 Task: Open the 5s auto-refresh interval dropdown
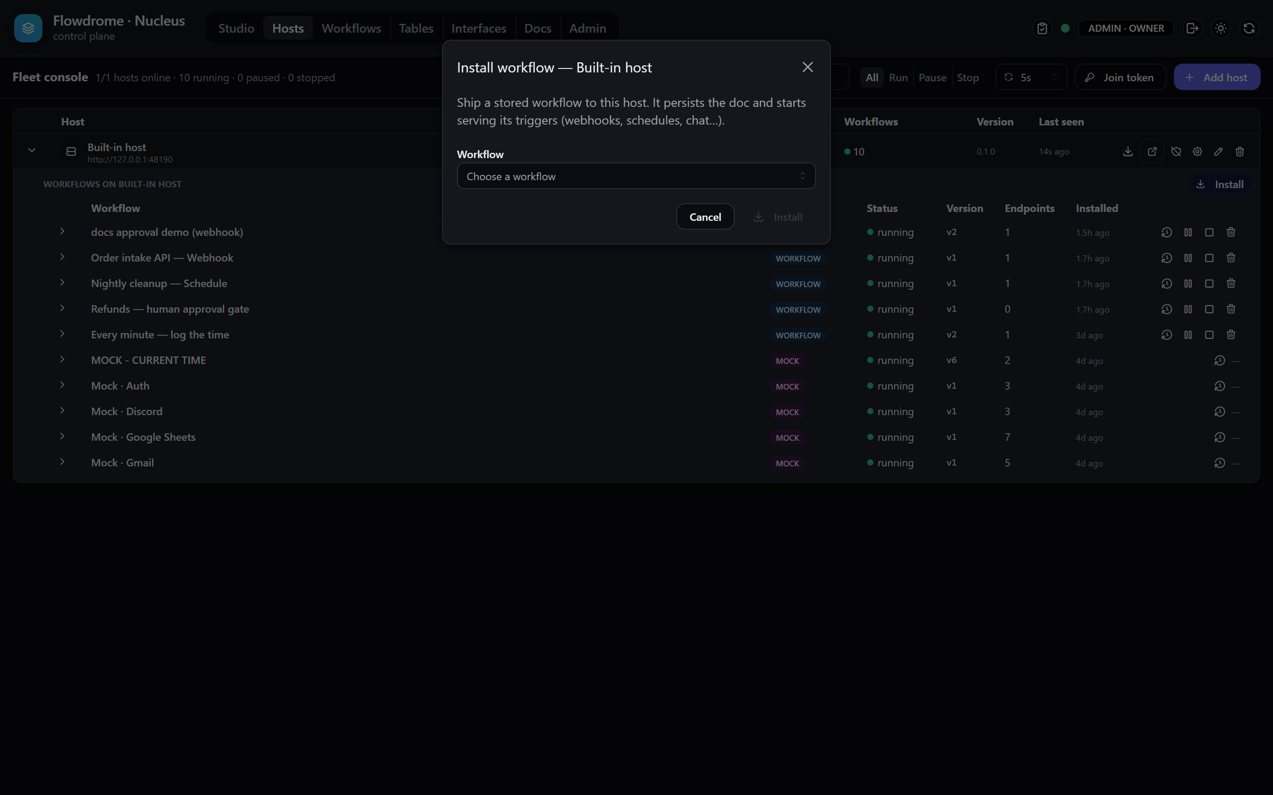pos(1031,77)
